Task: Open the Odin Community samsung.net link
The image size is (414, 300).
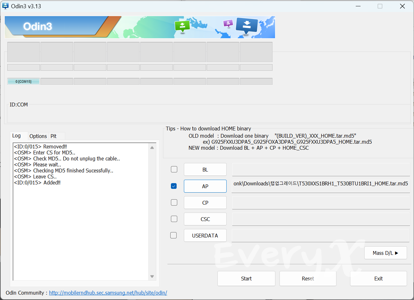Action: [108, 293]
